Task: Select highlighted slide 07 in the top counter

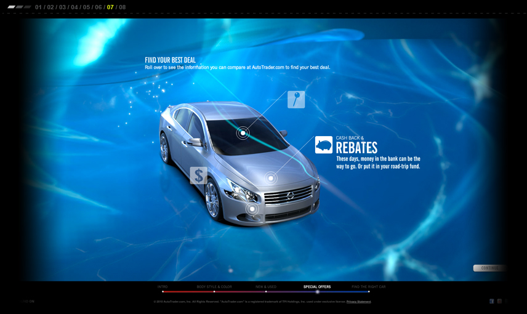Action: click(110, 7)
